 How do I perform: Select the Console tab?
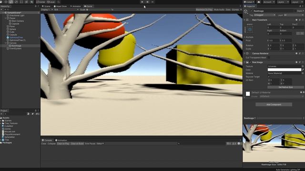47,140
